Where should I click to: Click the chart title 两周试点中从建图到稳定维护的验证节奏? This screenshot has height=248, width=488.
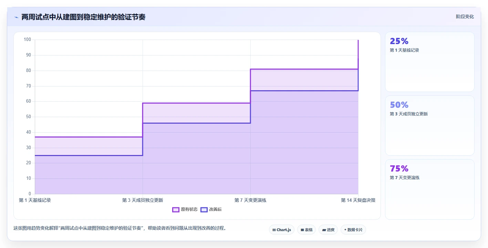[x=83, y=17]
